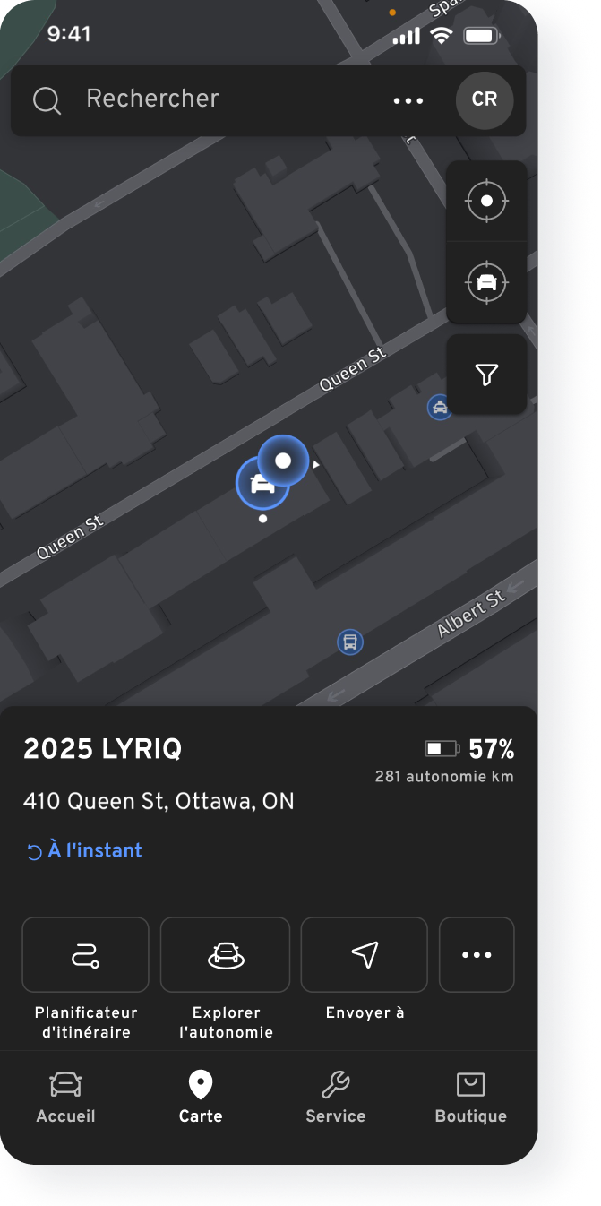The height and width of the screenshot is (1206, 601).
Task: Select the Planificateur d'itinéraire tool
Action: [x=85, y=954]
